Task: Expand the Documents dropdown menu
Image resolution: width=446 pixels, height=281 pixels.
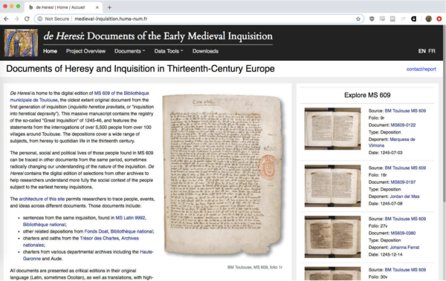Action: point(129,51)
